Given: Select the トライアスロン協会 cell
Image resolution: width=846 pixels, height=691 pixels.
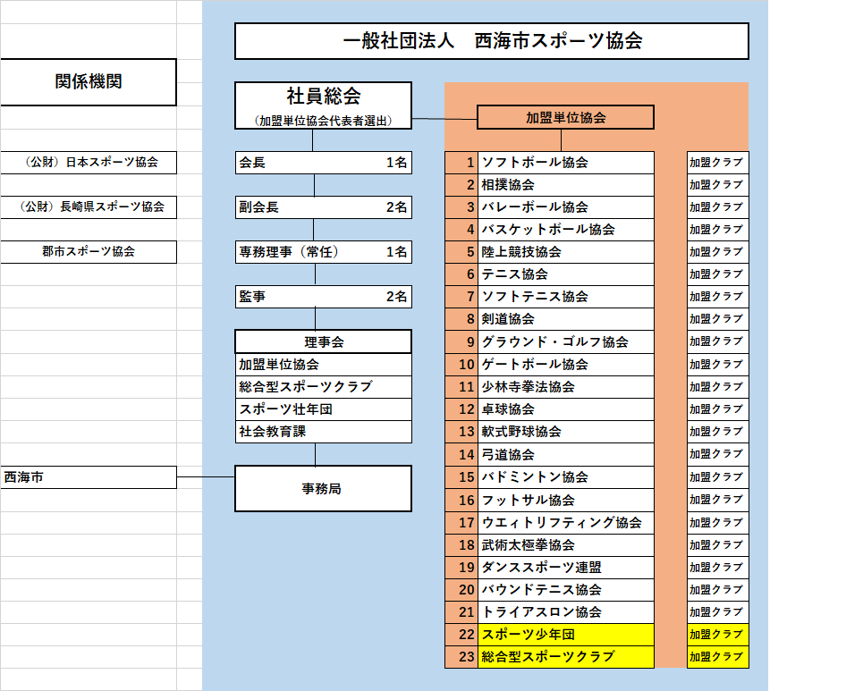Looking at the screenshot, I should click(566, 612).
